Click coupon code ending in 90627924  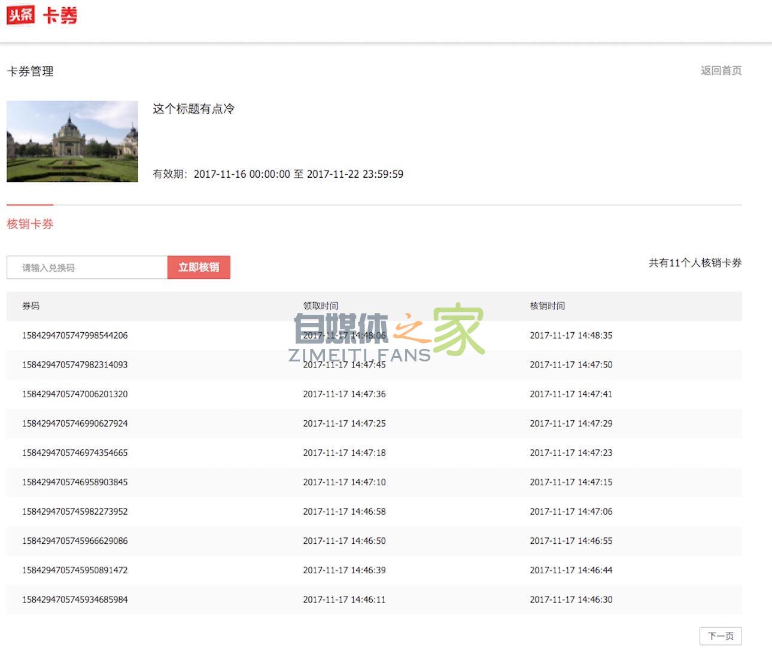(x=75, y=423)
